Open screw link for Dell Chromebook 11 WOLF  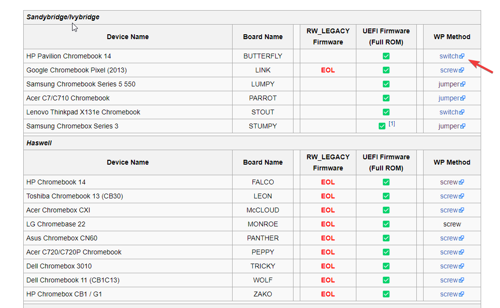pos(452,280)
